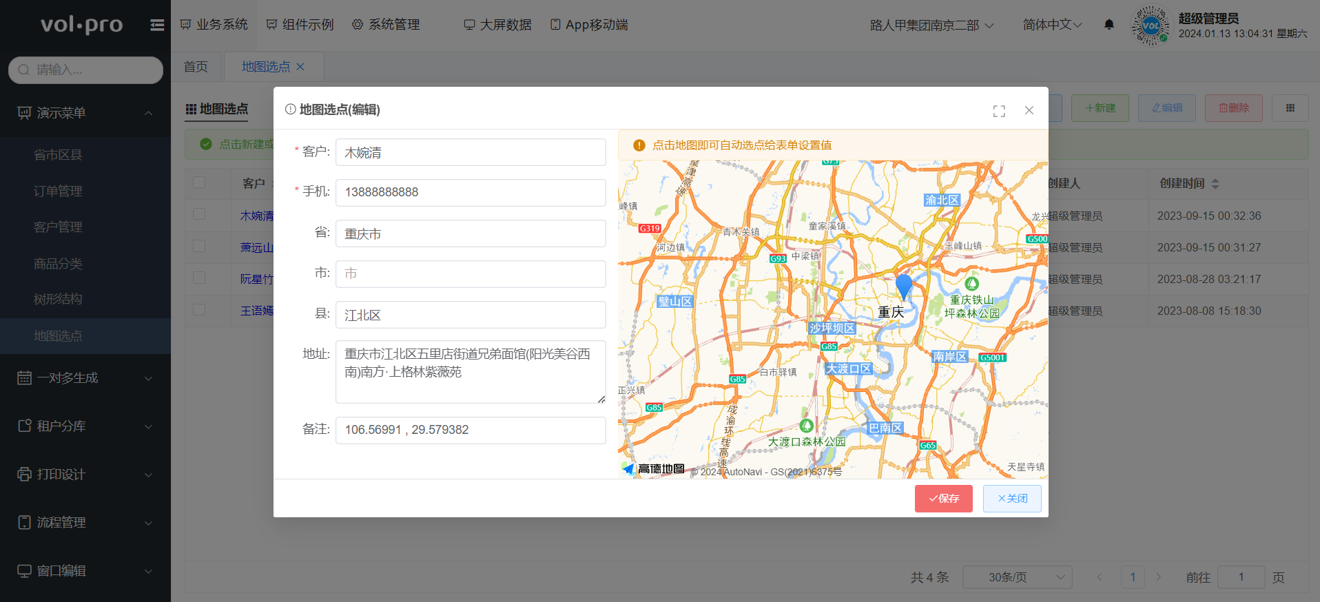Open 订单管理 in the sidebar
This screenshot has height=602, width=1320.
click(58, 191)
